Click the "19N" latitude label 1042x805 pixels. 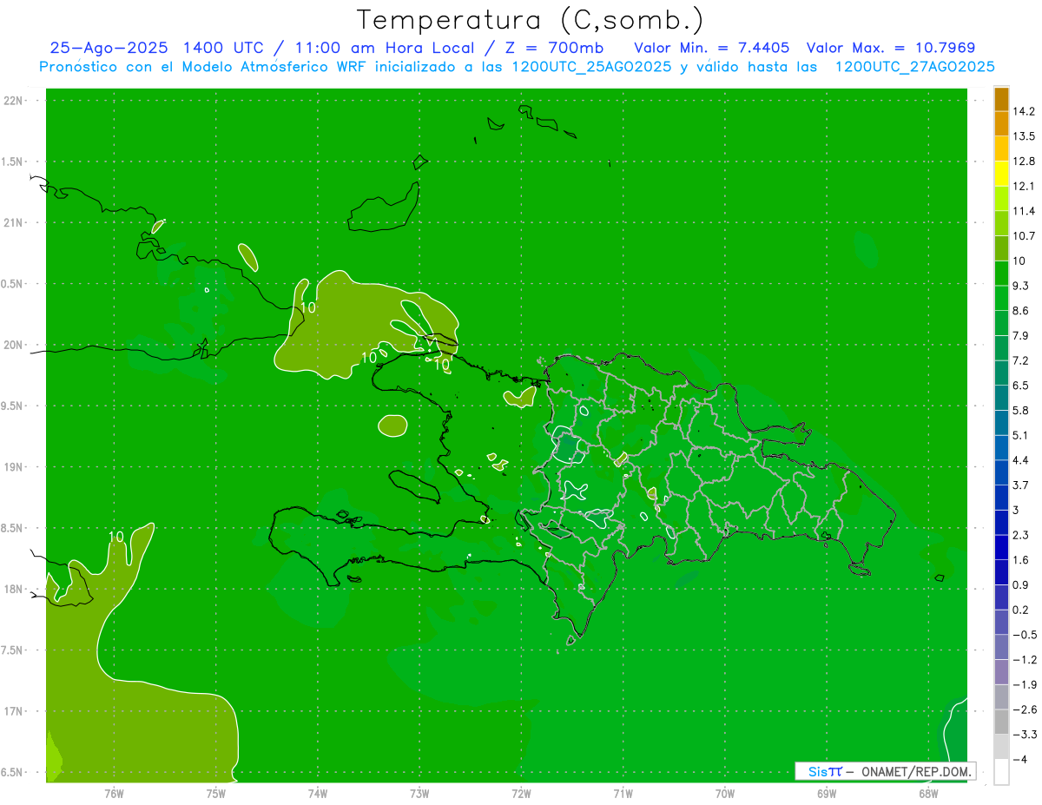coord(15,467)
